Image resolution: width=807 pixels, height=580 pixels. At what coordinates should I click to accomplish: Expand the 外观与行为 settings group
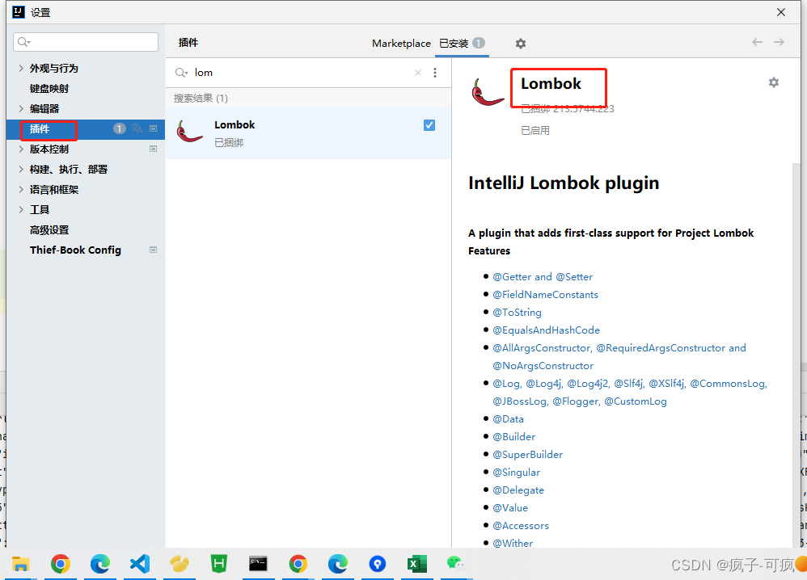point(20,68)
